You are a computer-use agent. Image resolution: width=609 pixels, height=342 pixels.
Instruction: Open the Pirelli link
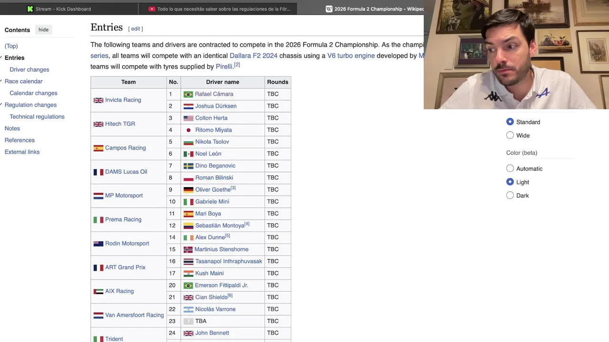(224, 66)
